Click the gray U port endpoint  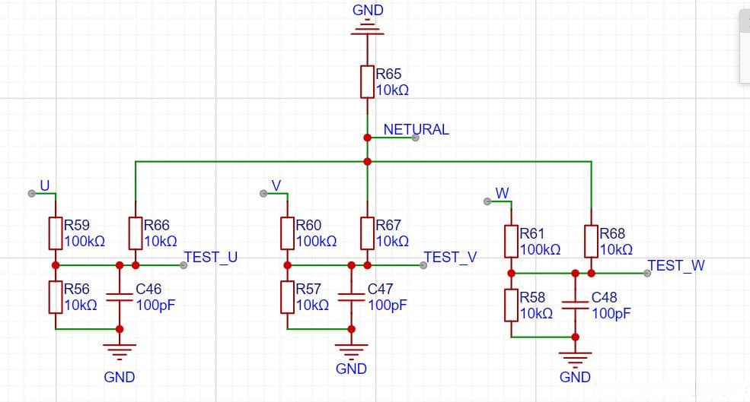pos(31,193)
